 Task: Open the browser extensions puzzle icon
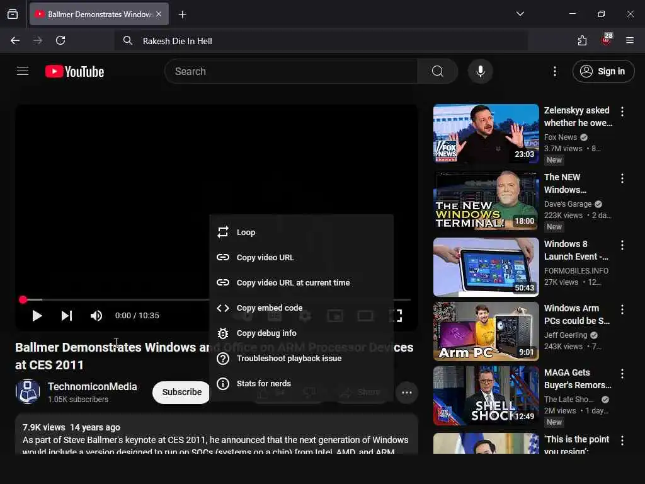tap(582, 40)
